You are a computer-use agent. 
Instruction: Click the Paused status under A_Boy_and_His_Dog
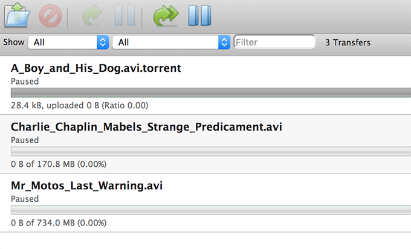click(x=25, y=81)
